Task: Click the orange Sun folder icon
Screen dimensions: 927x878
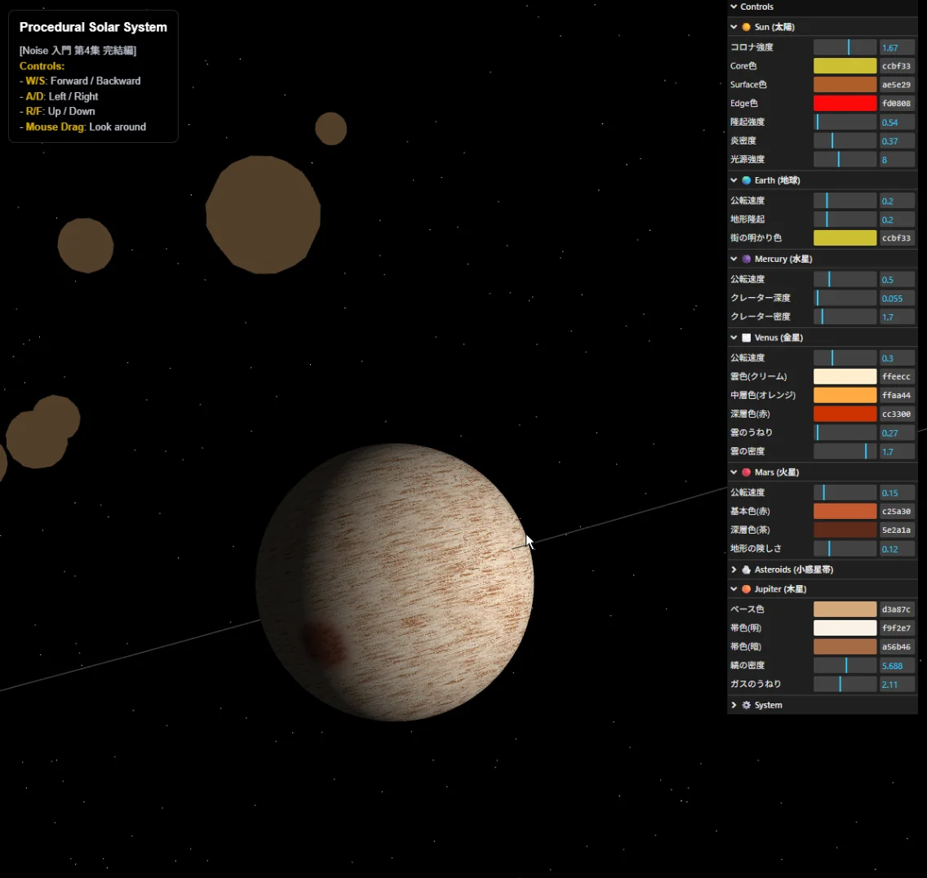Action: coord(746,27)
